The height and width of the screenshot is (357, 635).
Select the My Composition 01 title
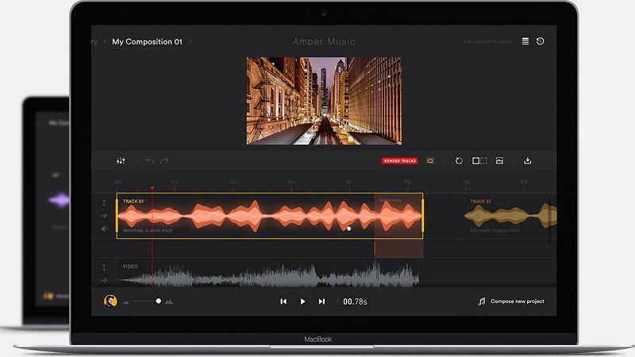click(147, 42)
